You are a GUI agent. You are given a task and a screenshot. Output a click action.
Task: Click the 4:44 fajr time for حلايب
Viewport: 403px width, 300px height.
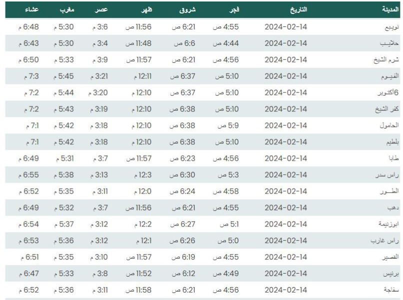(226, 43)
